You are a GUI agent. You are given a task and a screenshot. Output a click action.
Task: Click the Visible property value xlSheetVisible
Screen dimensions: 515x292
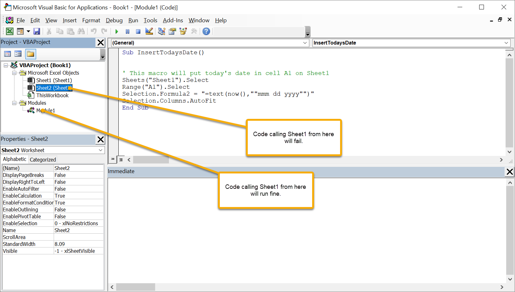(x=79, y=251)
